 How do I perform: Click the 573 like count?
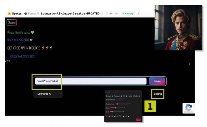116,14
